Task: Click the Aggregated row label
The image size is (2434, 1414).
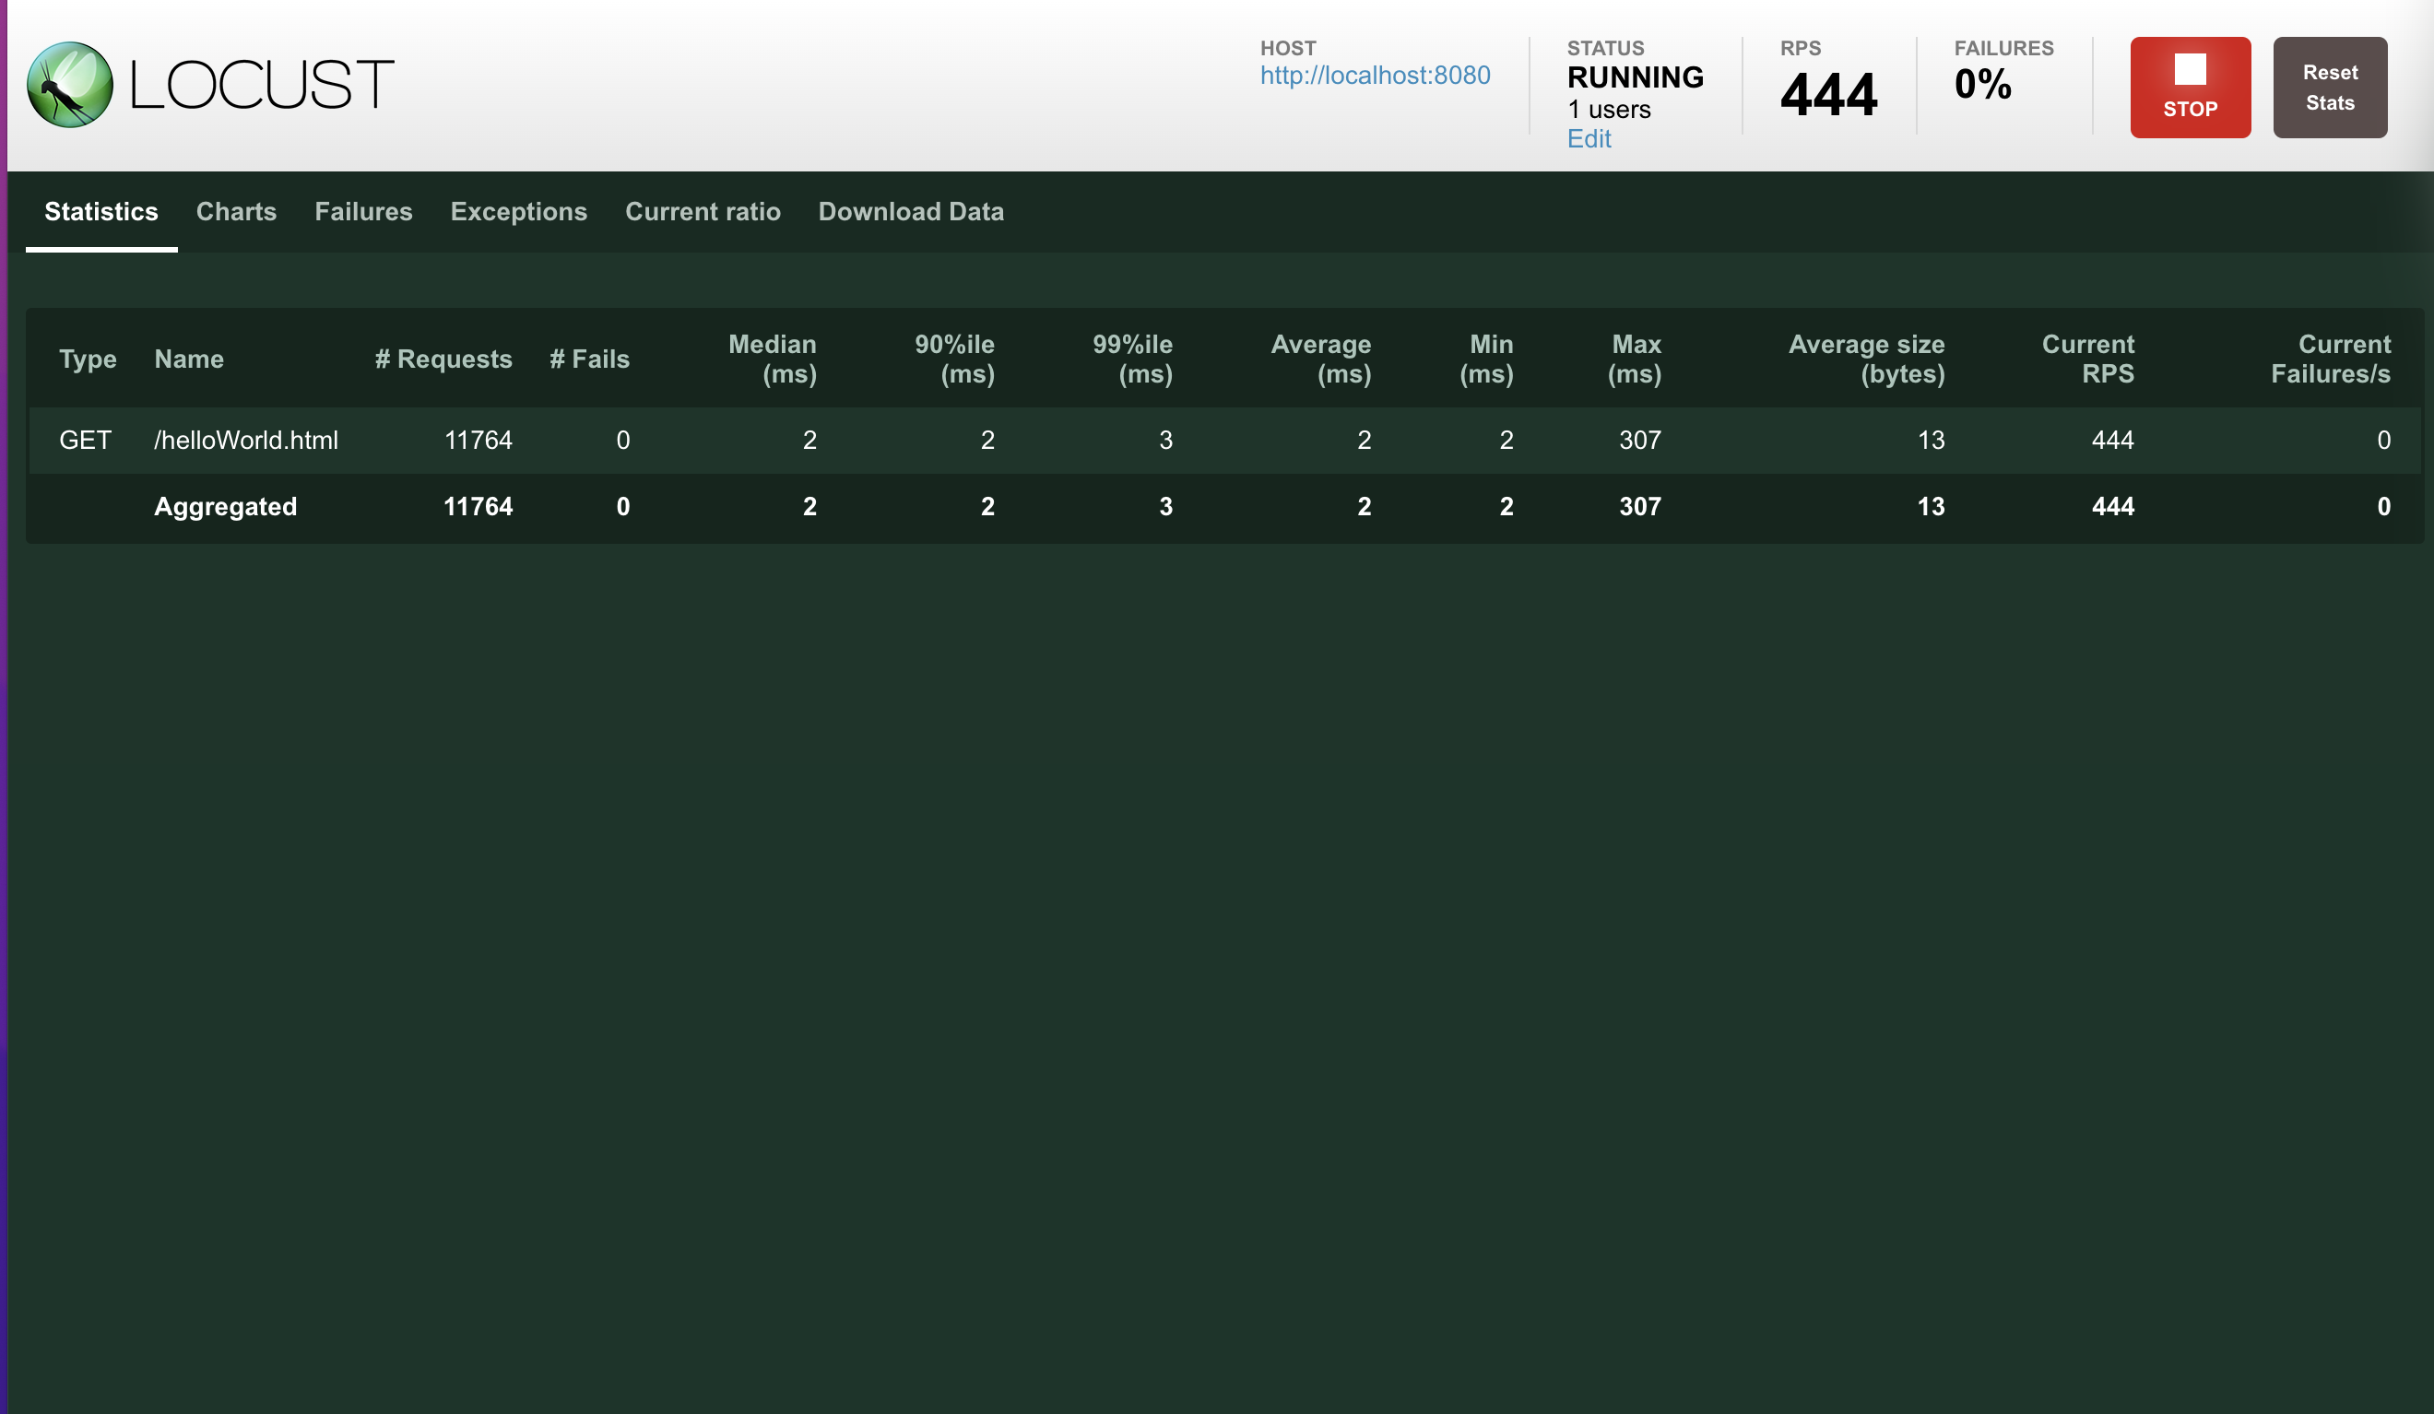Action: (225, 507)
